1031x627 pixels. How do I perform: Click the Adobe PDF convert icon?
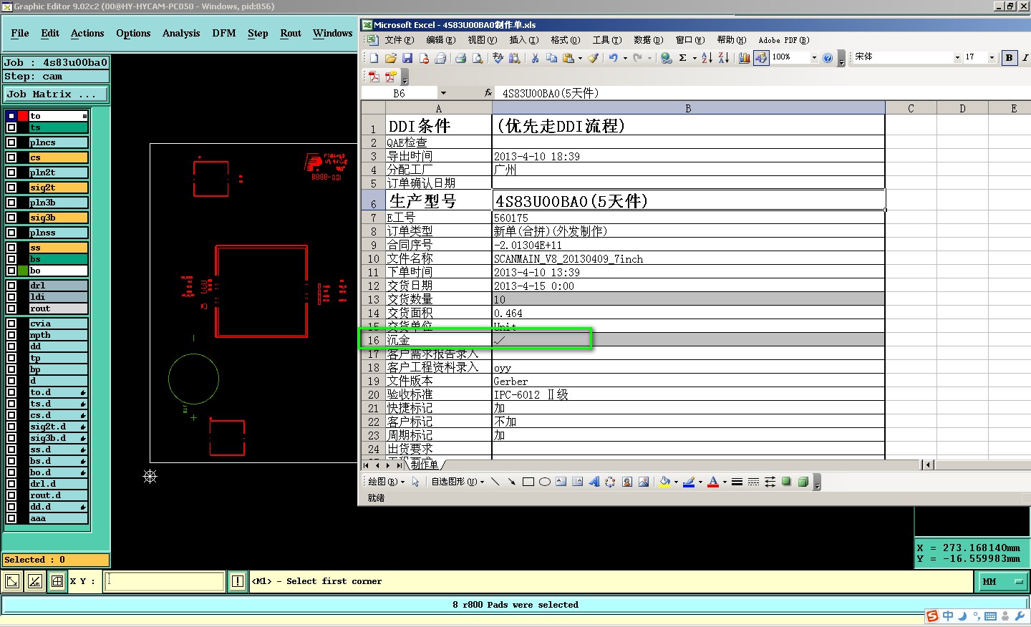coord(374,77)
